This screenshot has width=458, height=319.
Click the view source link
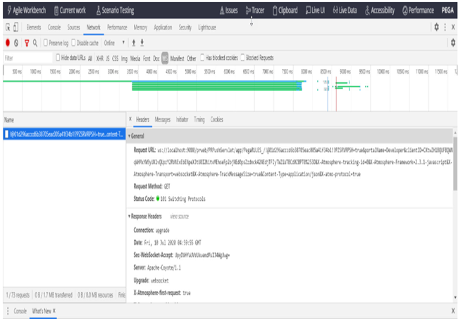180,216
